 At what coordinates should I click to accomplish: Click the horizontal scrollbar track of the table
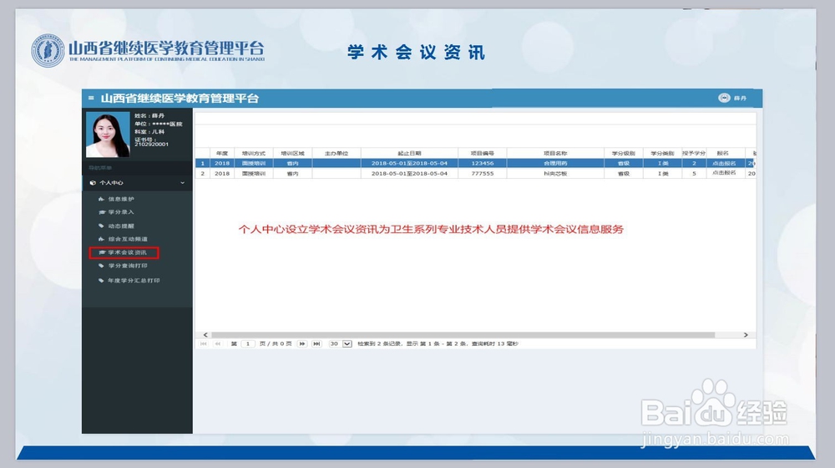463,335
